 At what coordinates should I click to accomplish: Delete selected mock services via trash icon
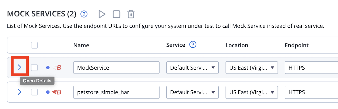131,14
